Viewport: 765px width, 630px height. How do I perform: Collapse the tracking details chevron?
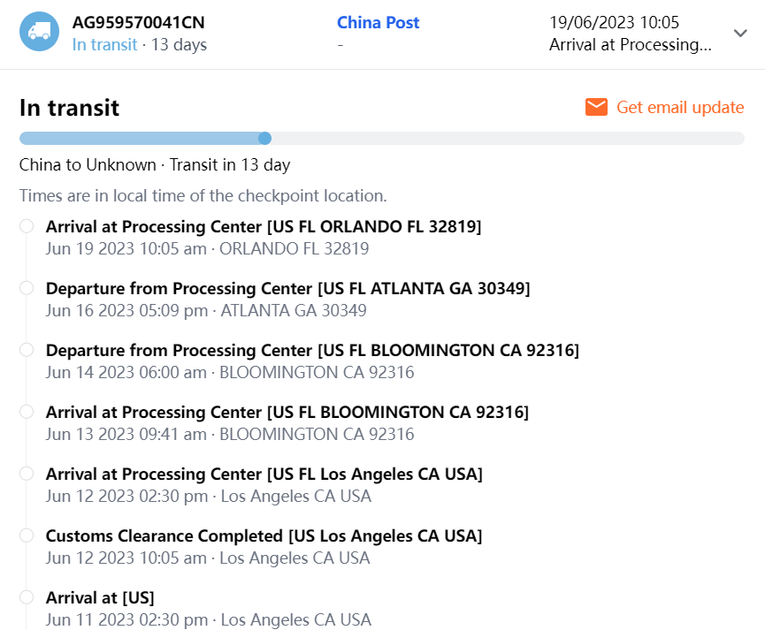[740, 34]
